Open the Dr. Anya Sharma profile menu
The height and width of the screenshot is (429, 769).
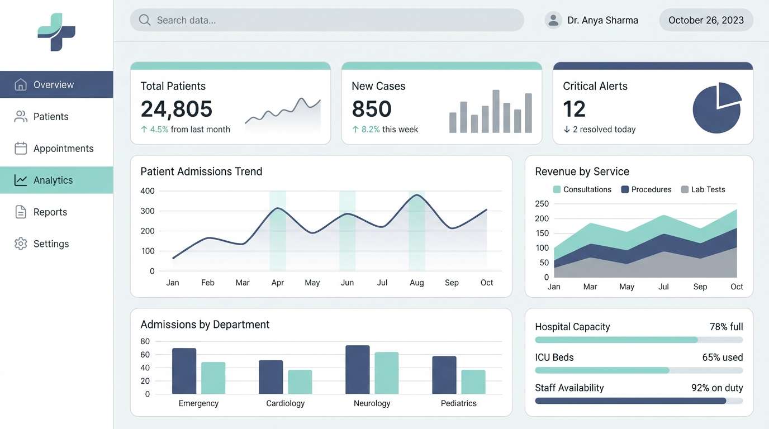coord(592,20)
